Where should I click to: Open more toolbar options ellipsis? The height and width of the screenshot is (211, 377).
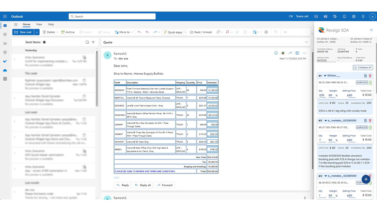(285, 32)
